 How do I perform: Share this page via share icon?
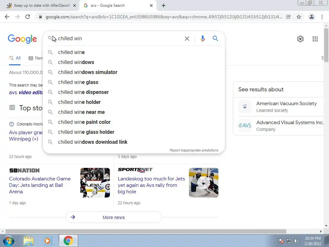289,17
